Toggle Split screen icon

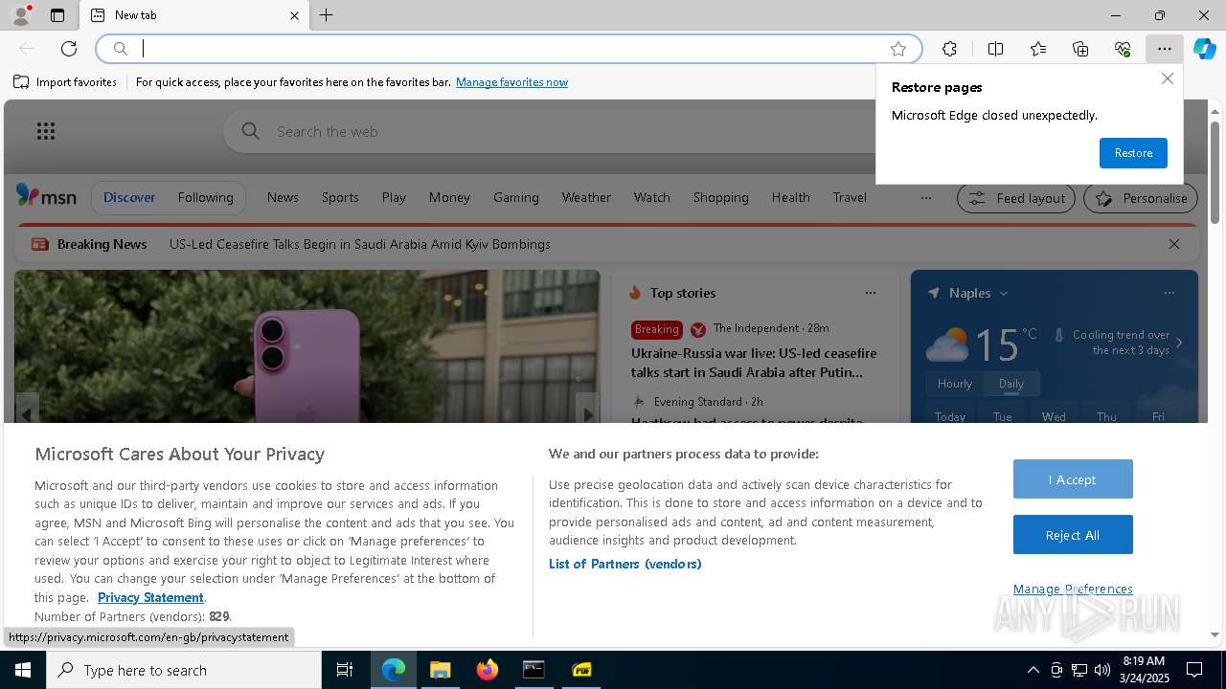pyautogui.click(x=995, y=49)
